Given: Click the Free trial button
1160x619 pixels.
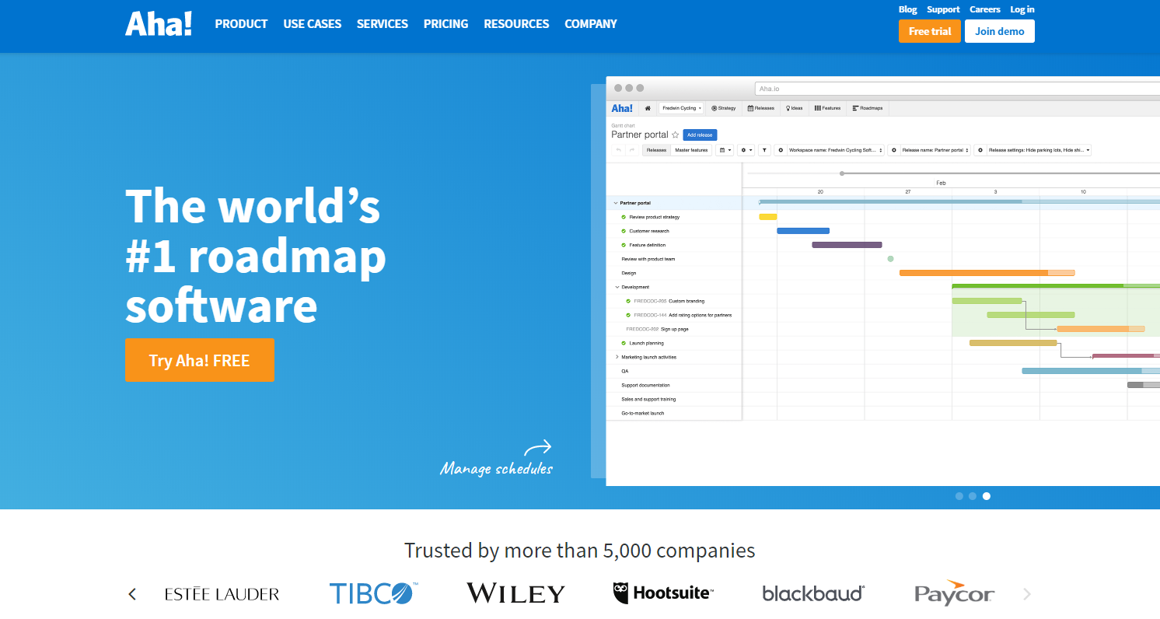Looking at the screenshot, I should pyautogui.click(x=930, y=31).
